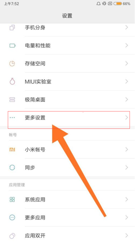135x244 pixels.
Task: Tap the circular sync icon for 同步
Action: (x=12, y=167)
